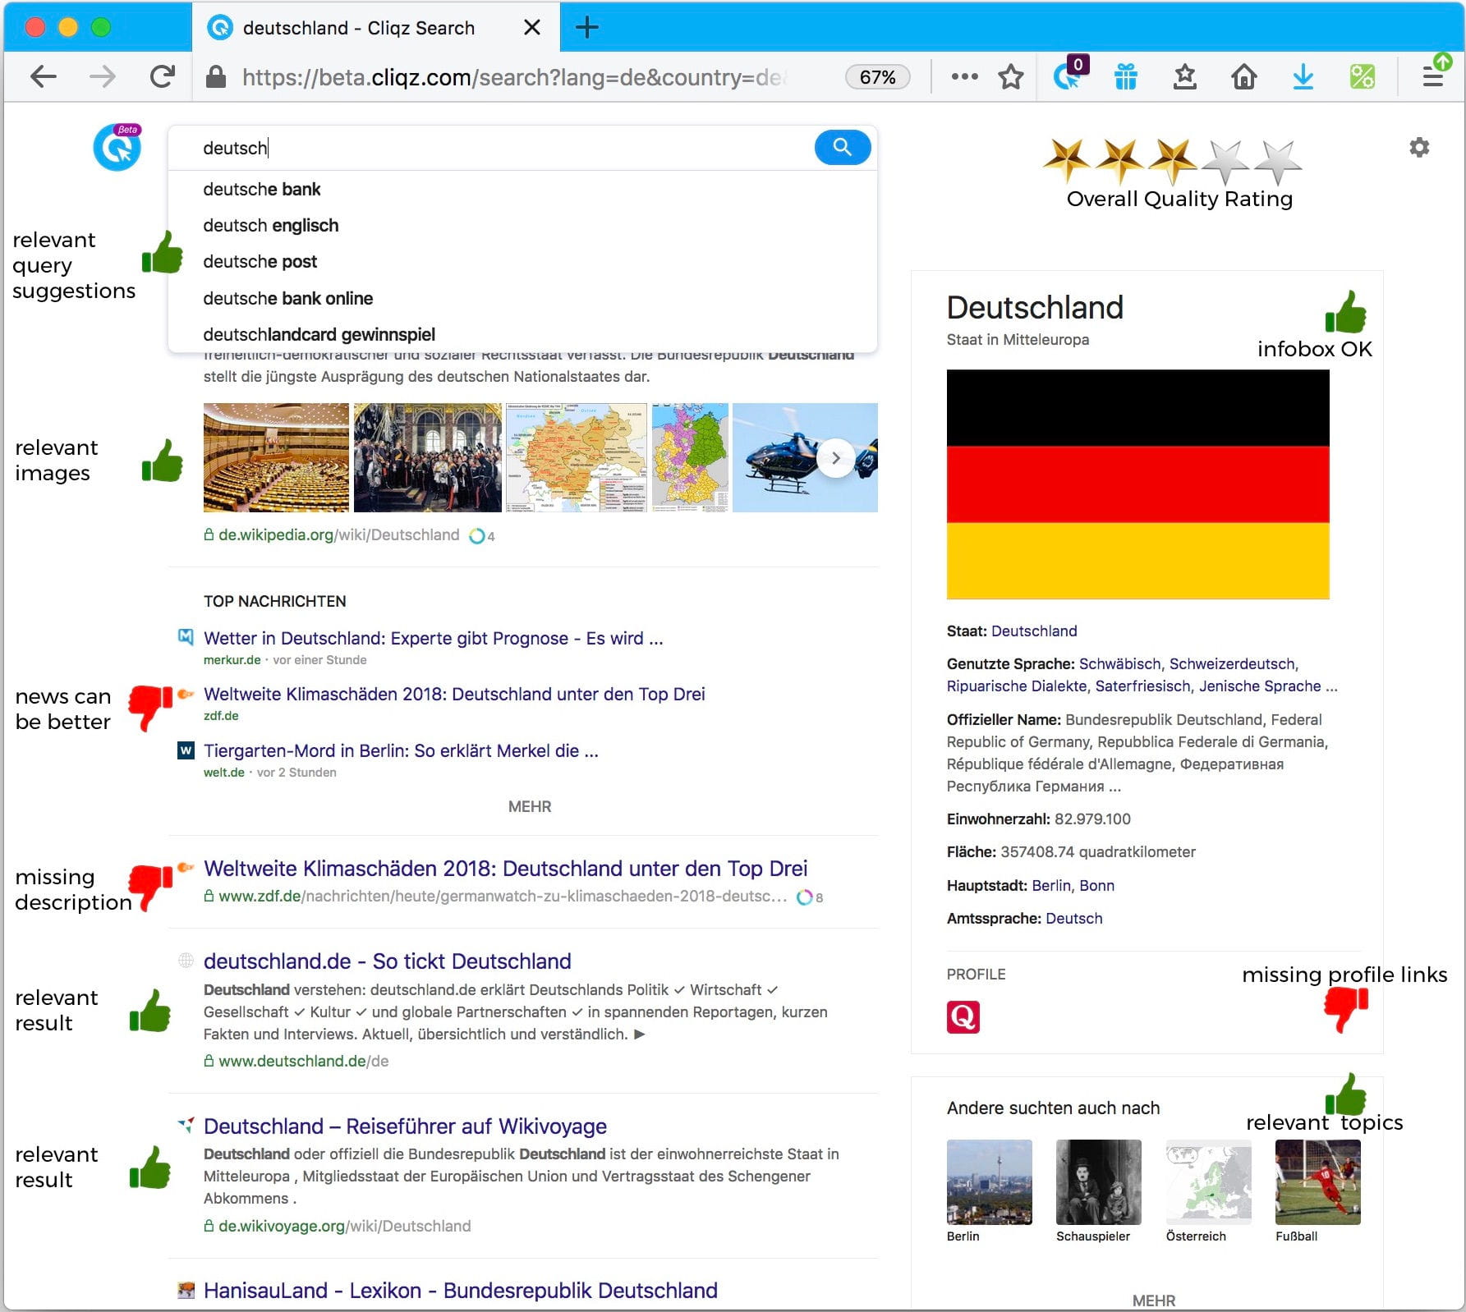The width and height of the screenshot is (1466, 1312).
Task: Open the 'Schauspieler' related topic thumbnail
Action: [x=1098, y=1182]
